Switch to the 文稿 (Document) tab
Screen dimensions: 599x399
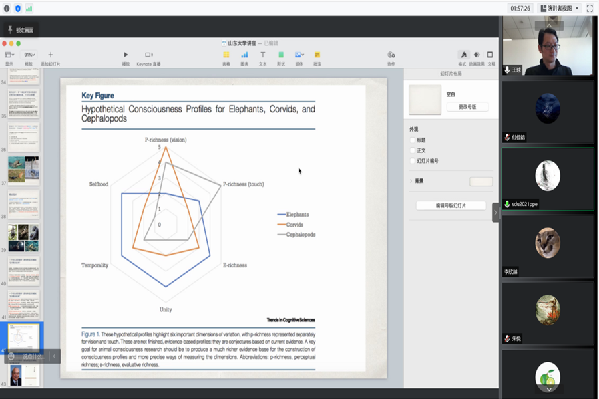(x=491, y=55)
